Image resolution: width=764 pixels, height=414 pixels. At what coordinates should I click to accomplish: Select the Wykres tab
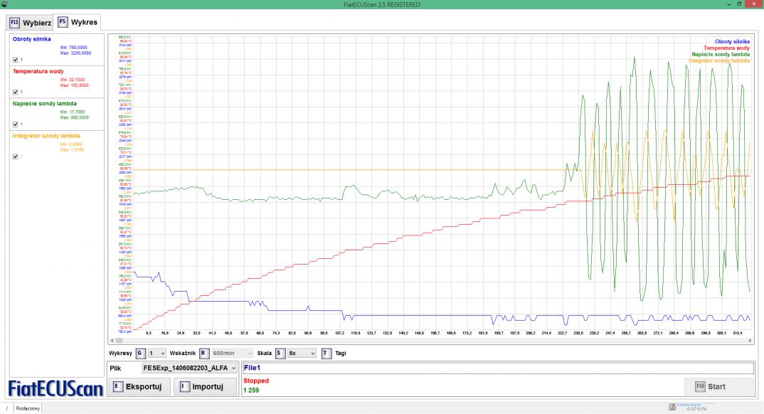point(78,22)
